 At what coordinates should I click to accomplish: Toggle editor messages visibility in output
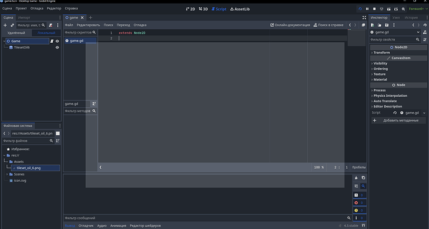(359, 218)
